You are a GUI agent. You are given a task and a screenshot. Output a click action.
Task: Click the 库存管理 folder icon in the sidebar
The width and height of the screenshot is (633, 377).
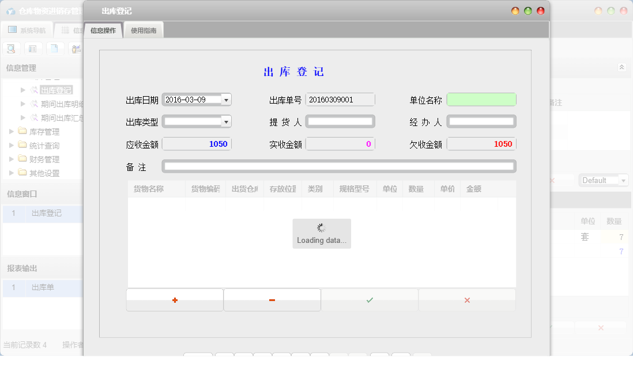coord(21,131)
